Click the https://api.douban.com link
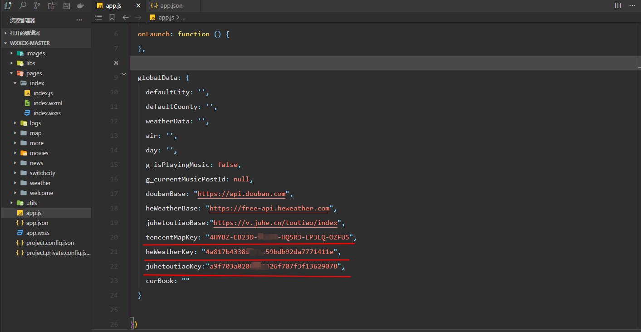Screen dimensions: 641x332 [242, 194]
